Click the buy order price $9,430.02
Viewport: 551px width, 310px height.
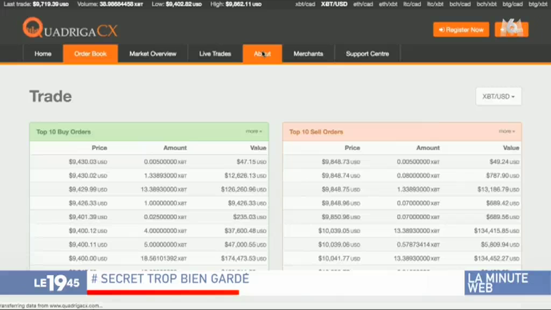click(88, 175)
